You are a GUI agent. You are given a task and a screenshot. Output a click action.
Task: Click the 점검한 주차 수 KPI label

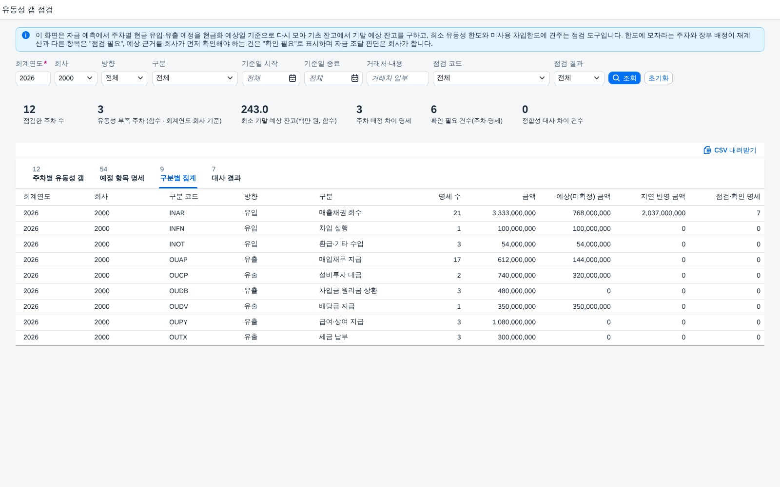pyautogui.click(x=44, y=121)
